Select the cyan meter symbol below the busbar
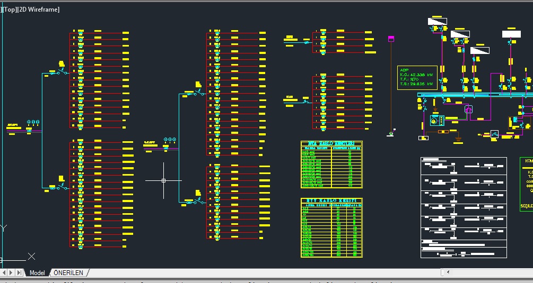The image size is (533, 283). 435,121
